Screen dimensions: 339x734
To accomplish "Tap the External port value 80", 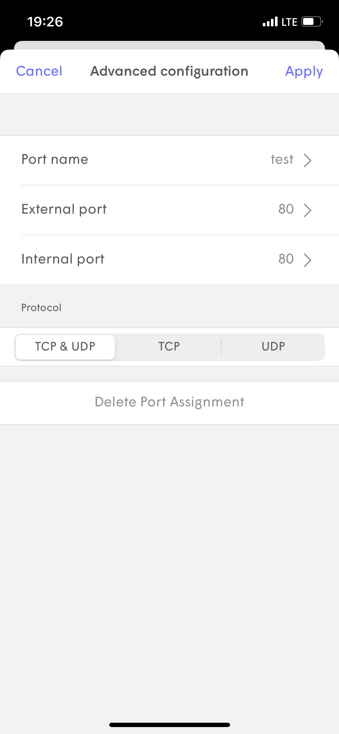I will pos(286,209).
